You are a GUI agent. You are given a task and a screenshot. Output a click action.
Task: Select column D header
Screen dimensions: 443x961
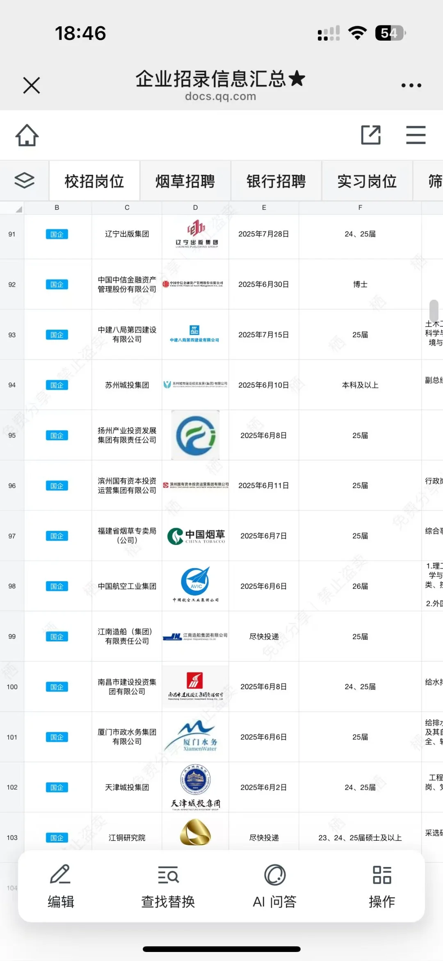tap(196, 208)
